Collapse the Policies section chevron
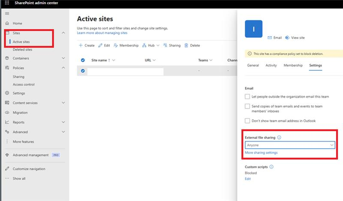This screenshot has width=343, height=201. (63, 68)
